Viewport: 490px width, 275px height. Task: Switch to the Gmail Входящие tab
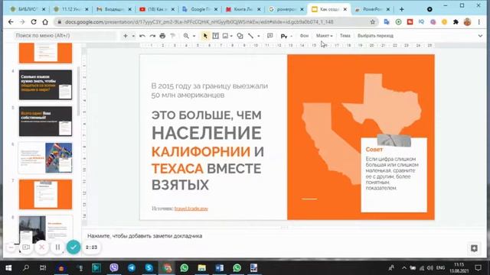[x=114, y=9]
